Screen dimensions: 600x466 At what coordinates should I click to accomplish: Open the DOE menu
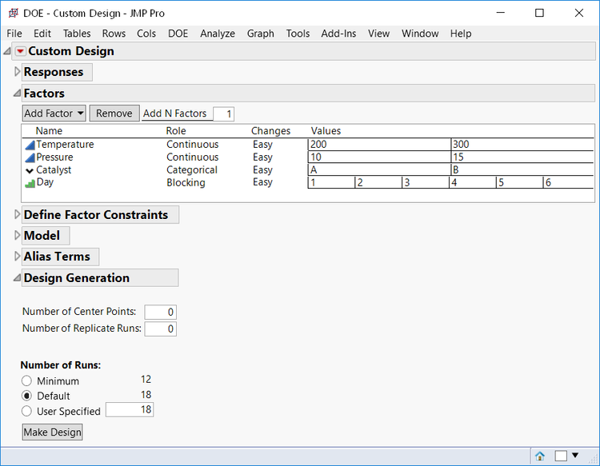pyautogui.click(x=178, y=34)
